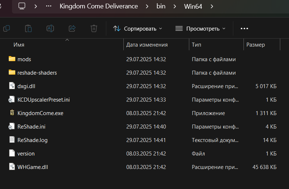Click the reshade-shaders folder name
This screenshot has width=289, height=189.
coord(37,72)
